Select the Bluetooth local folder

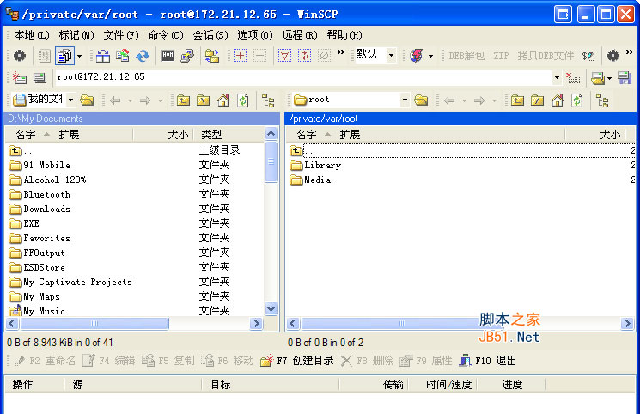point(40,195)
